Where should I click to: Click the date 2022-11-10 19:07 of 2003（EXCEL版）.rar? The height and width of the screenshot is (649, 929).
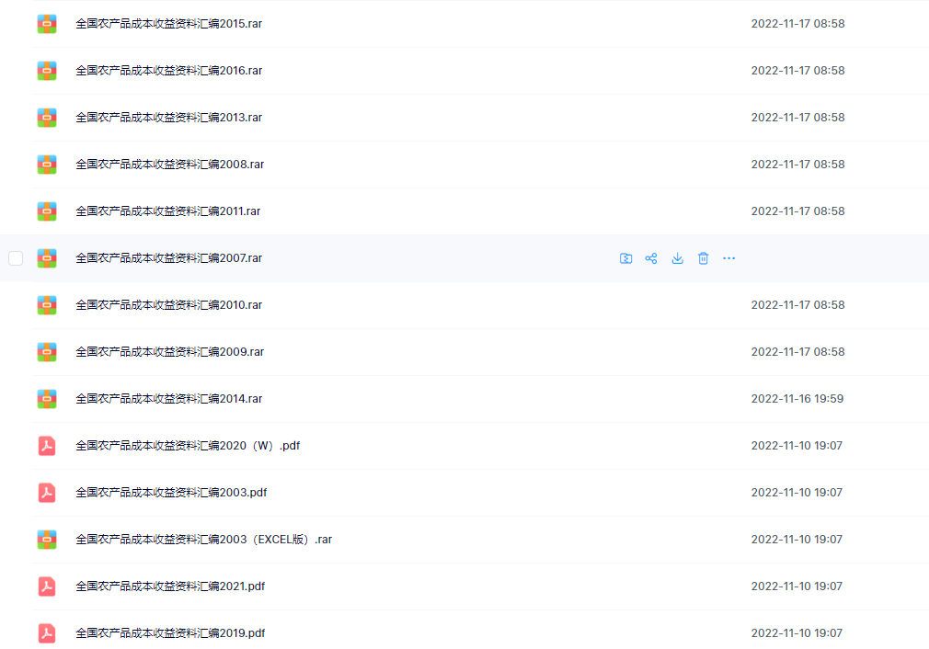click(x=797, y=539)
